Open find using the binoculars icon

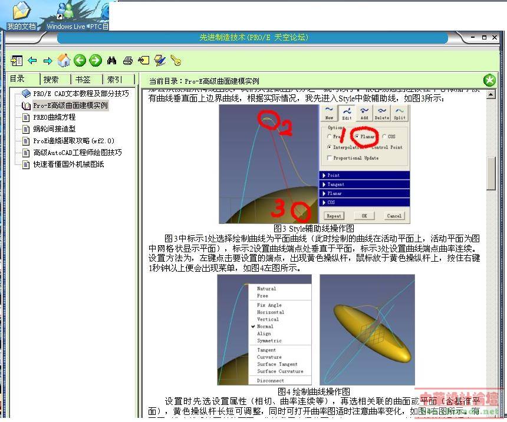coord(111,61)
